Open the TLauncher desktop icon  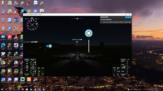(x=10, y=55)
